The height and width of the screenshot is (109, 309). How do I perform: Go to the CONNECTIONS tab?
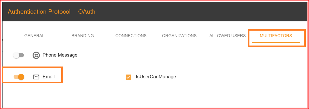tap(131, 36)
